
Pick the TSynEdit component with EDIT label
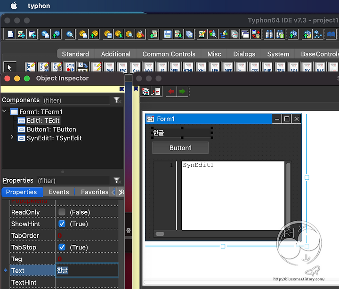pyautogui.click(x=30, y=67)
